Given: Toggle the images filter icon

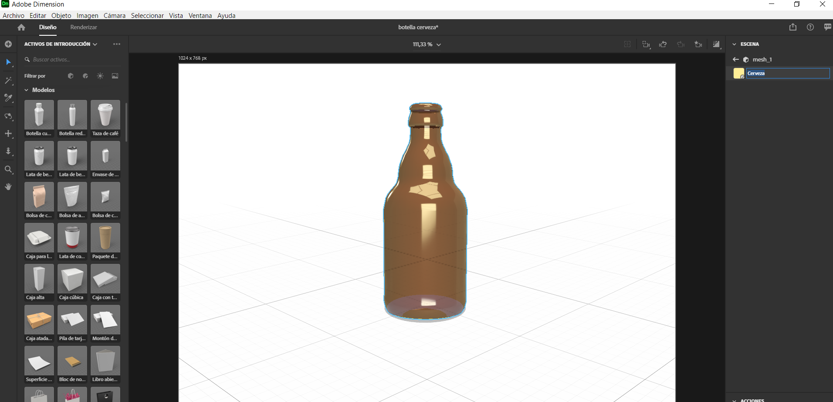Looking at the screenshot, I should pos(115,76).
